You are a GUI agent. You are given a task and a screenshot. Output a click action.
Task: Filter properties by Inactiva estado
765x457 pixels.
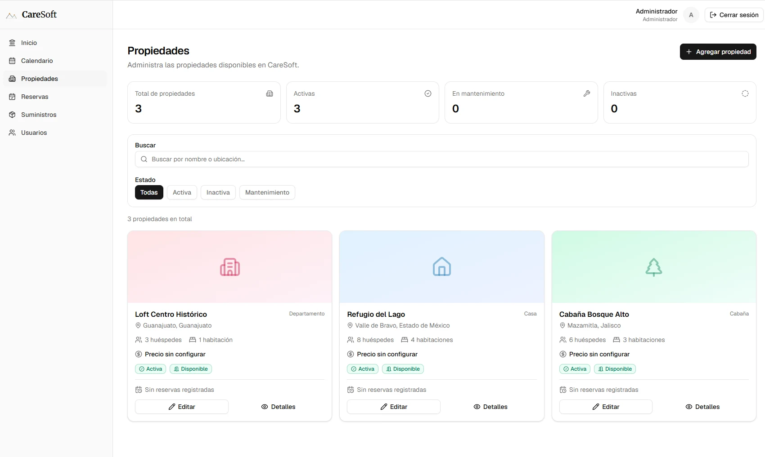tap(218, 192)
